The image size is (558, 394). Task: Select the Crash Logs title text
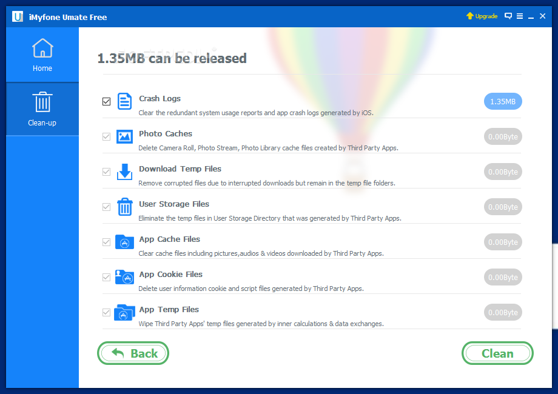pyautogui.click(x=160, y=98)
